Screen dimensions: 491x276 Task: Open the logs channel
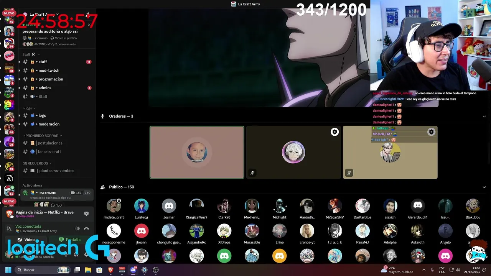coord(57,115)
